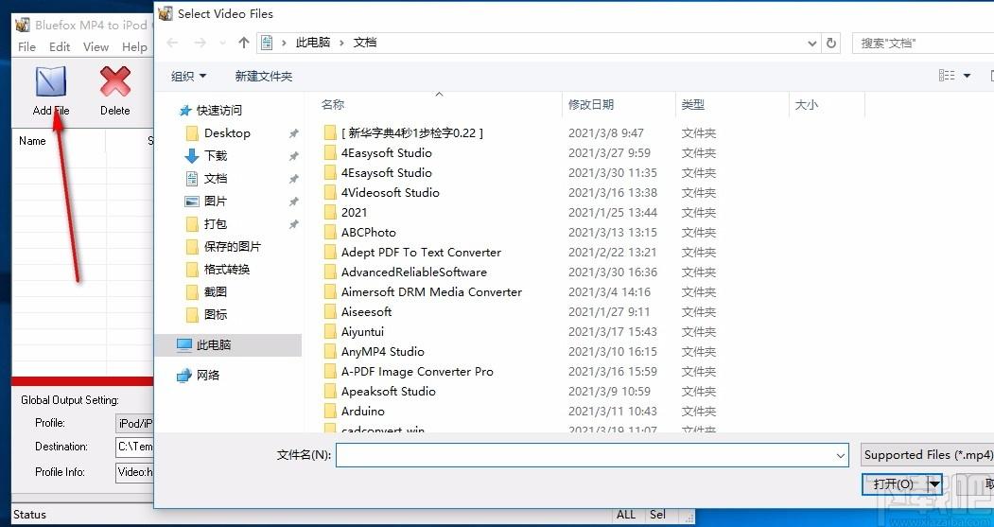994x527 pixels.
Task: Select A-PDF Image Converter Pro folder
Action: [416, 372]
